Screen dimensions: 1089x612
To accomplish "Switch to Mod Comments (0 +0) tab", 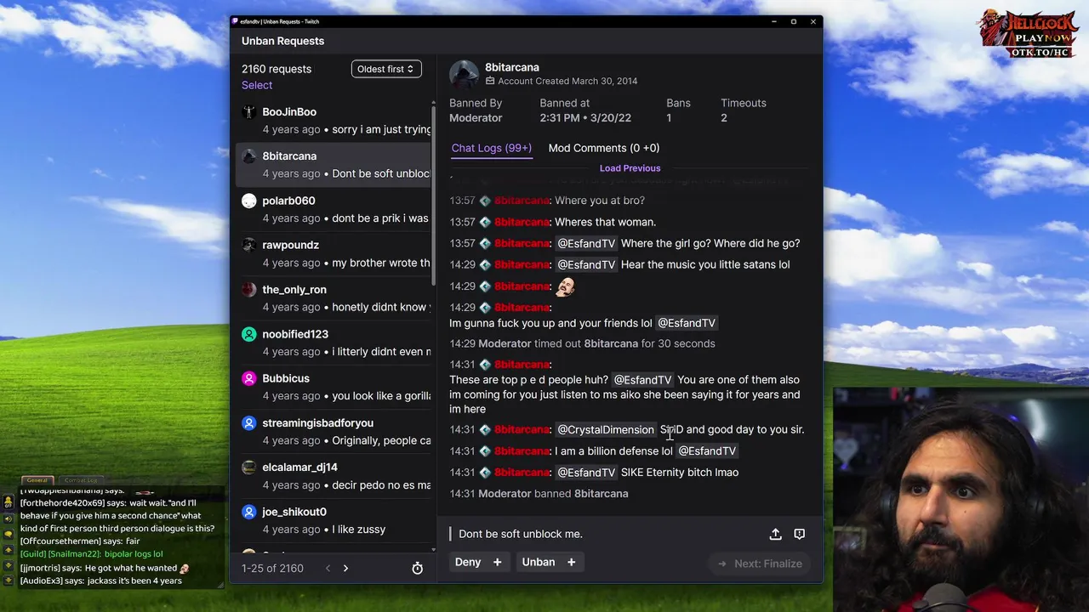I will [x=604, y=148].
